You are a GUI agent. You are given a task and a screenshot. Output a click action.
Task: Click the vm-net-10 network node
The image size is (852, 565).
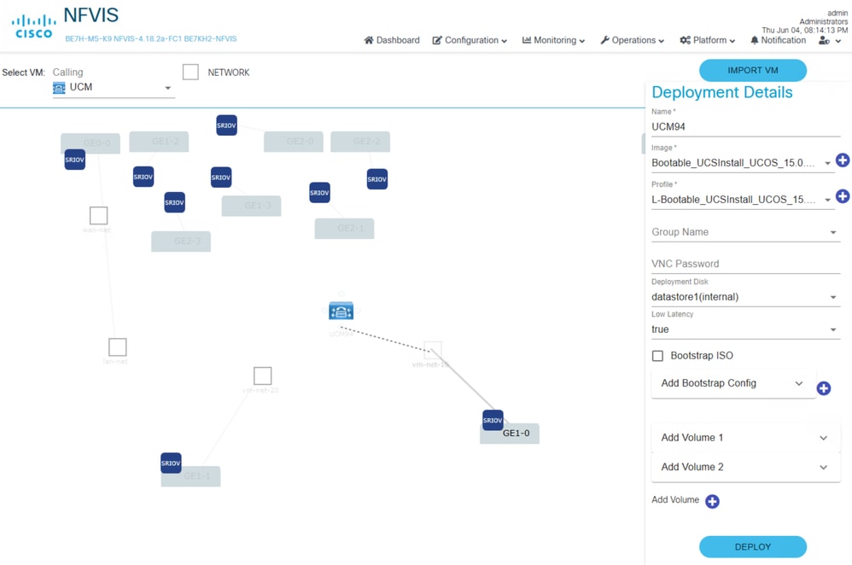point(433,351)
